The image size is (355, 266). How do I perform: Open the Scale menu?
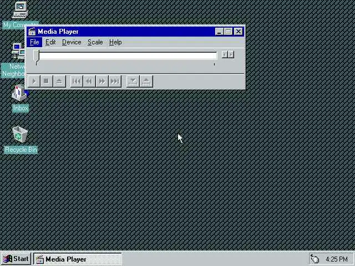coord(95,42)
